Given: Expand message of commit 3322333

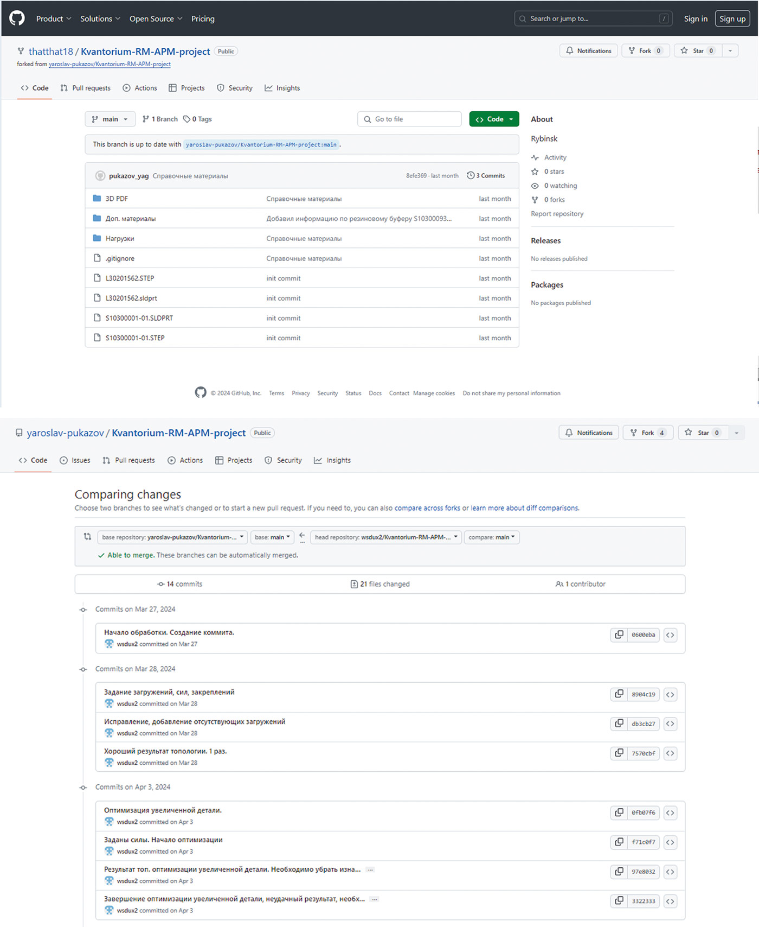Looking at the screenshot, I should [x=374, y=899].
